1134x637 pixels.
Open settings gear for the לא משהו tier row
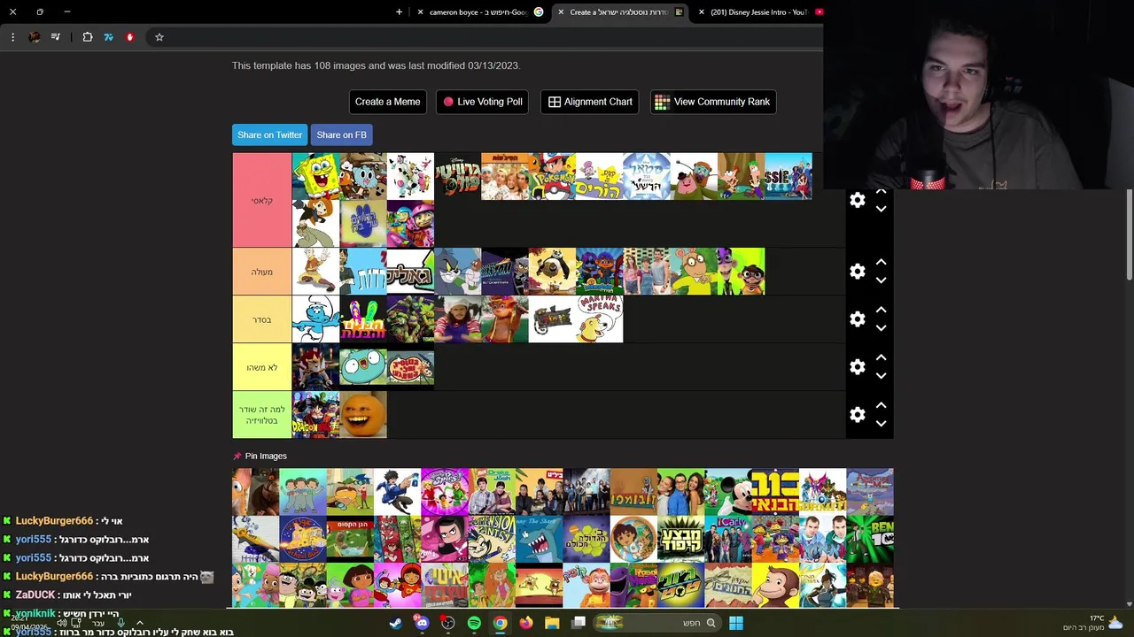click(857, 367)
